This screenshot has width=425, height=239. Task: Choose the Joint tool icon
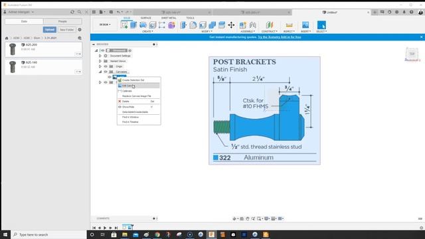252,25
